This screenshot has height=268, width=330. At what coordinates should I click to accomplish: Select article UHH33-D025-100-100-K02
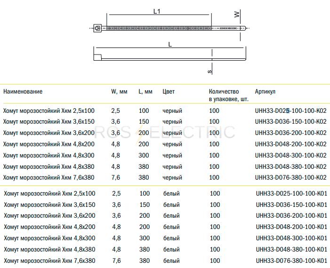290,110
